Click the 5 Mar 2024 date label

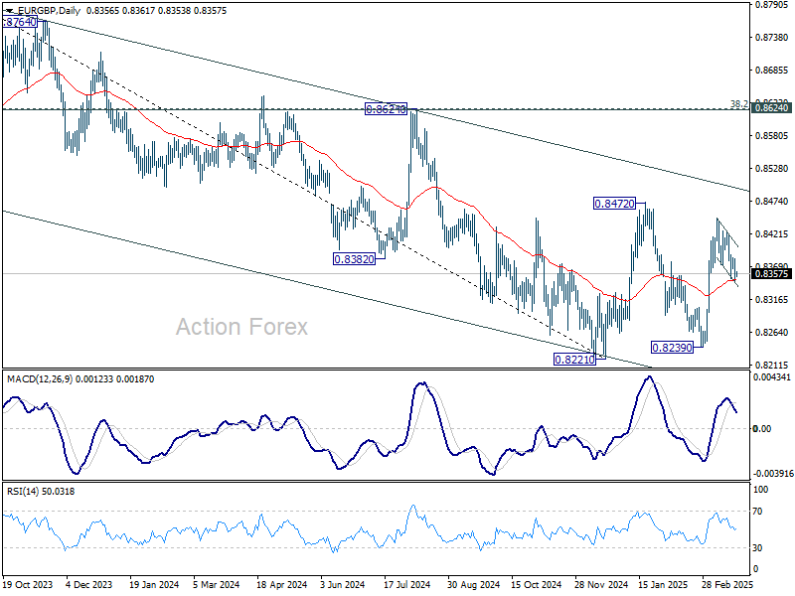coord(217,584)
